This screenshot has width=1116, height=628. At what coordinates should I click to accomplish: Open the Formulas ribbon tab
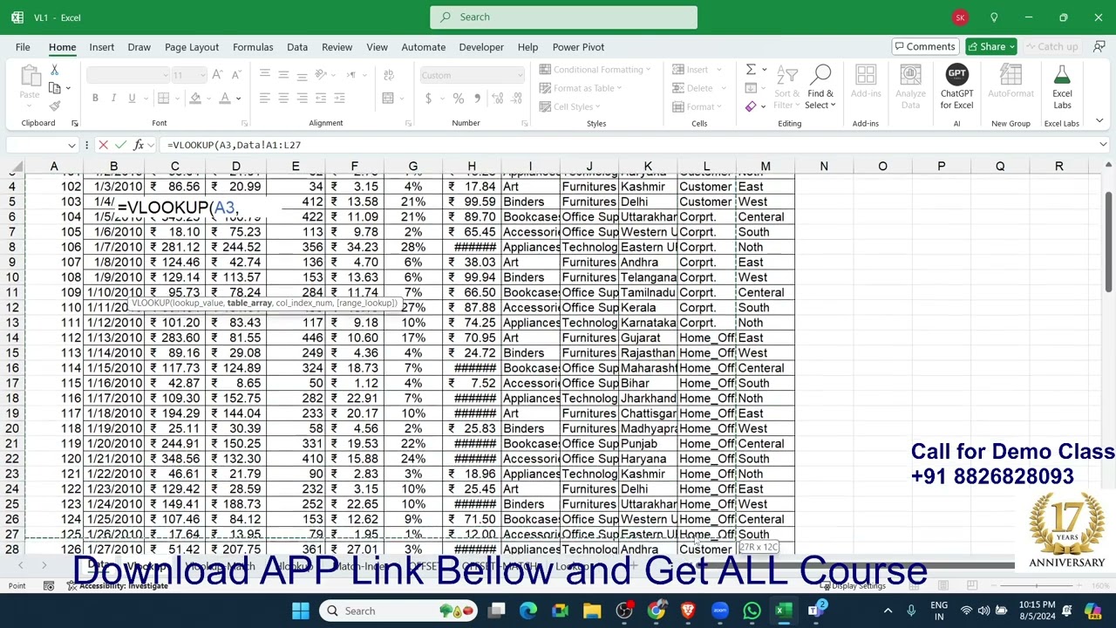coord(253,47)
